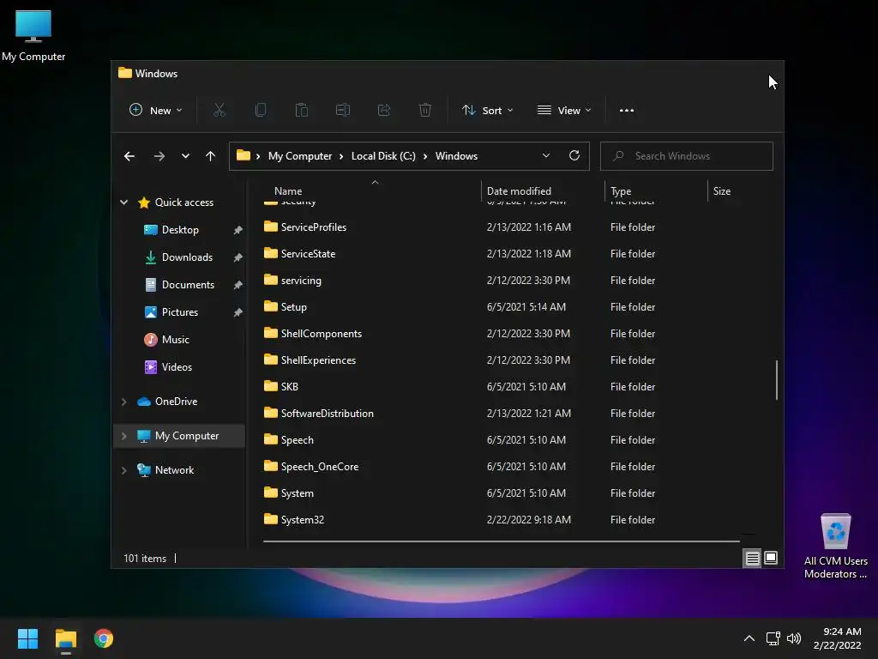The height and width of the screenshot is (659, 878).
Task: Navigate up one folder level
Action: [x=211, y=156]
